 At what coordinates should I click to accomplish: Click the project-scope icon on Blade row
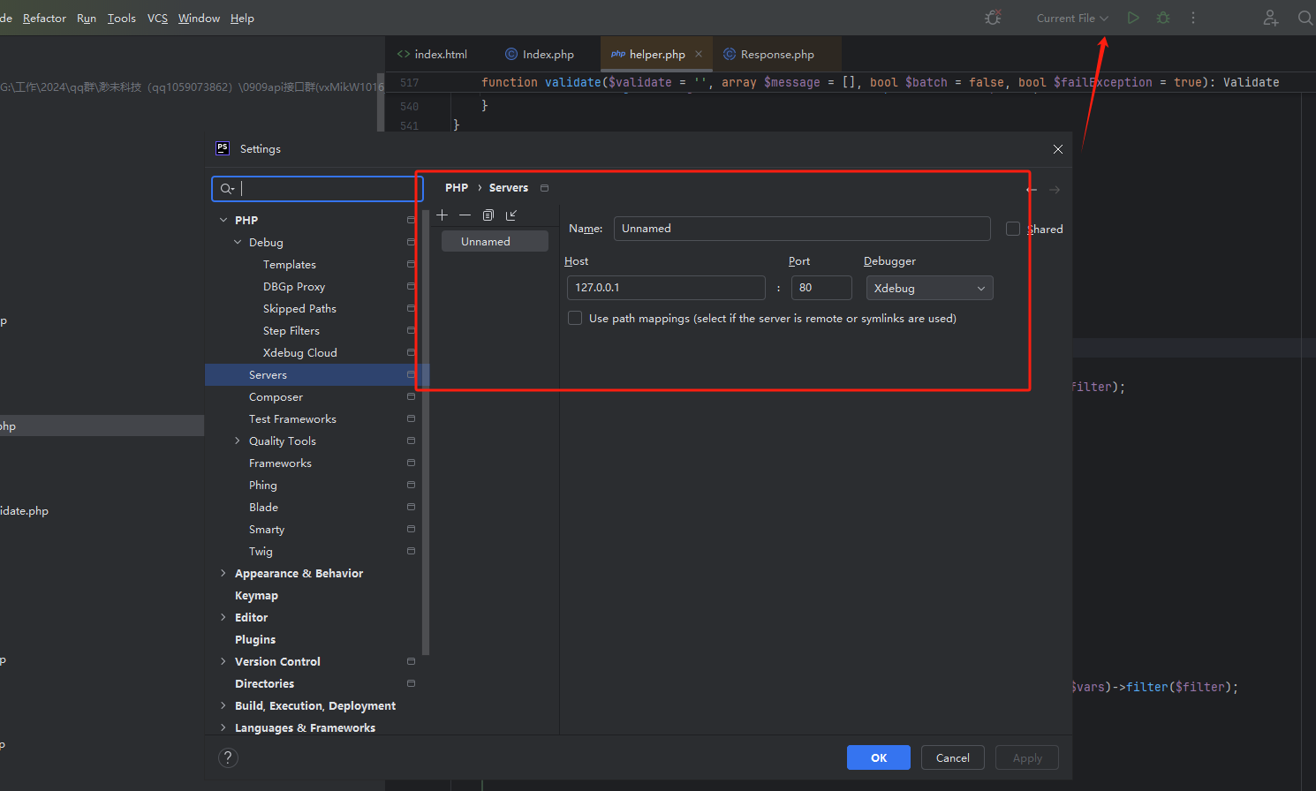pos(411,507)
